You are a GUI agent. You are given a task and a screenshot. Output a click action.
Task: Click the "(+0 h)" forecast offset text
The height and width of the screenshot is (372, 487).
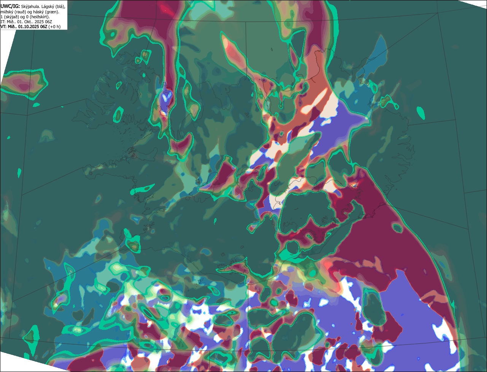tap(54, 27)
